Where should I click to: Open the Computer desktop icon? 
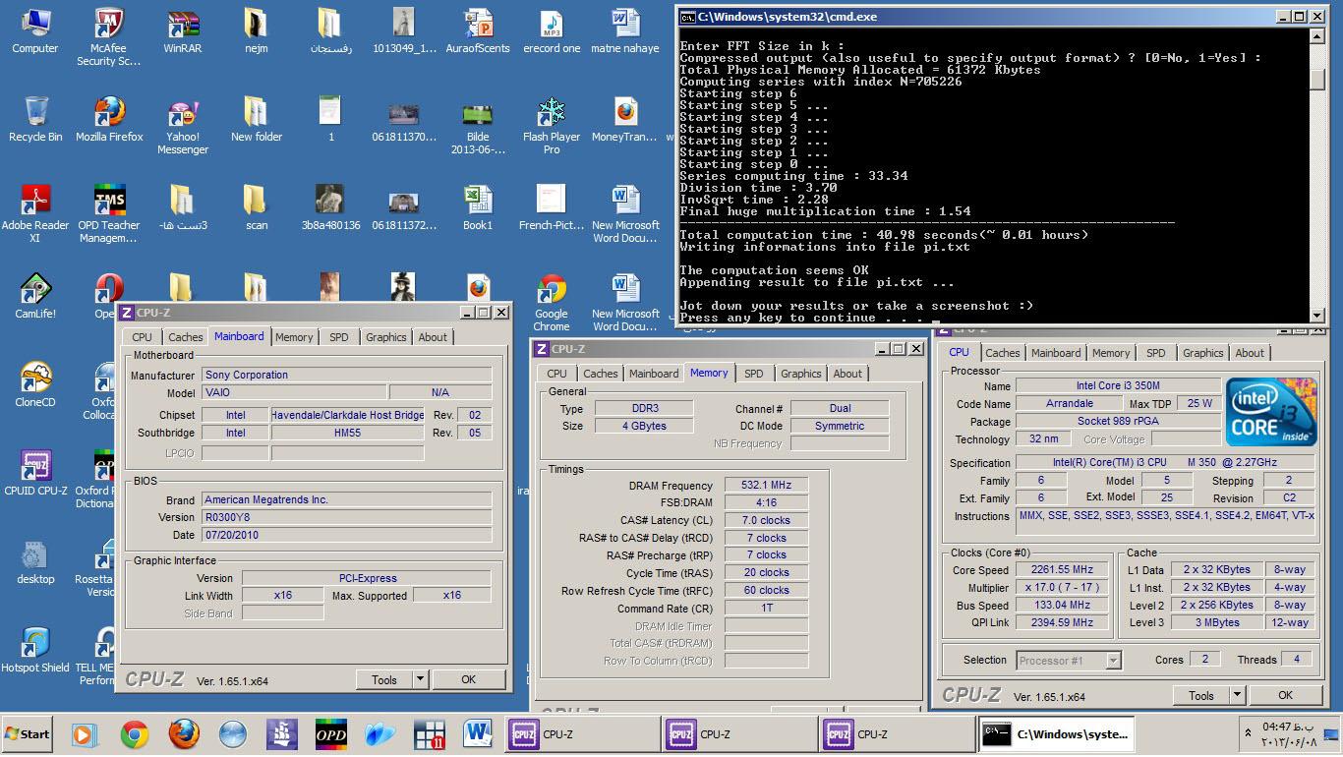coord(35,31)
